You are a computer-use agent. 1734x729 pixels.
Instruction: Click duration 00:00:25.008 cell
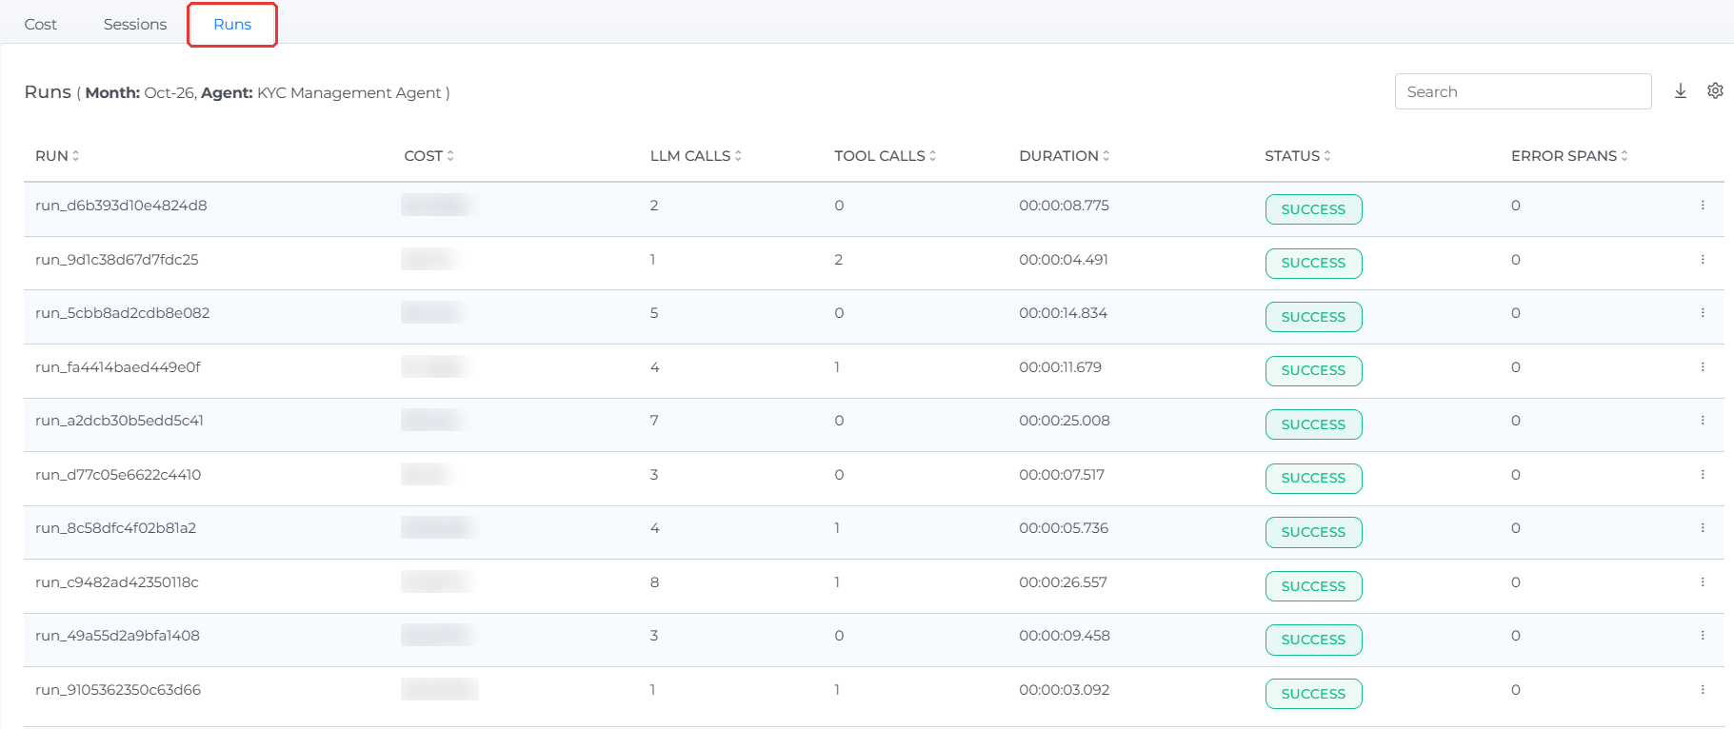1065,421
